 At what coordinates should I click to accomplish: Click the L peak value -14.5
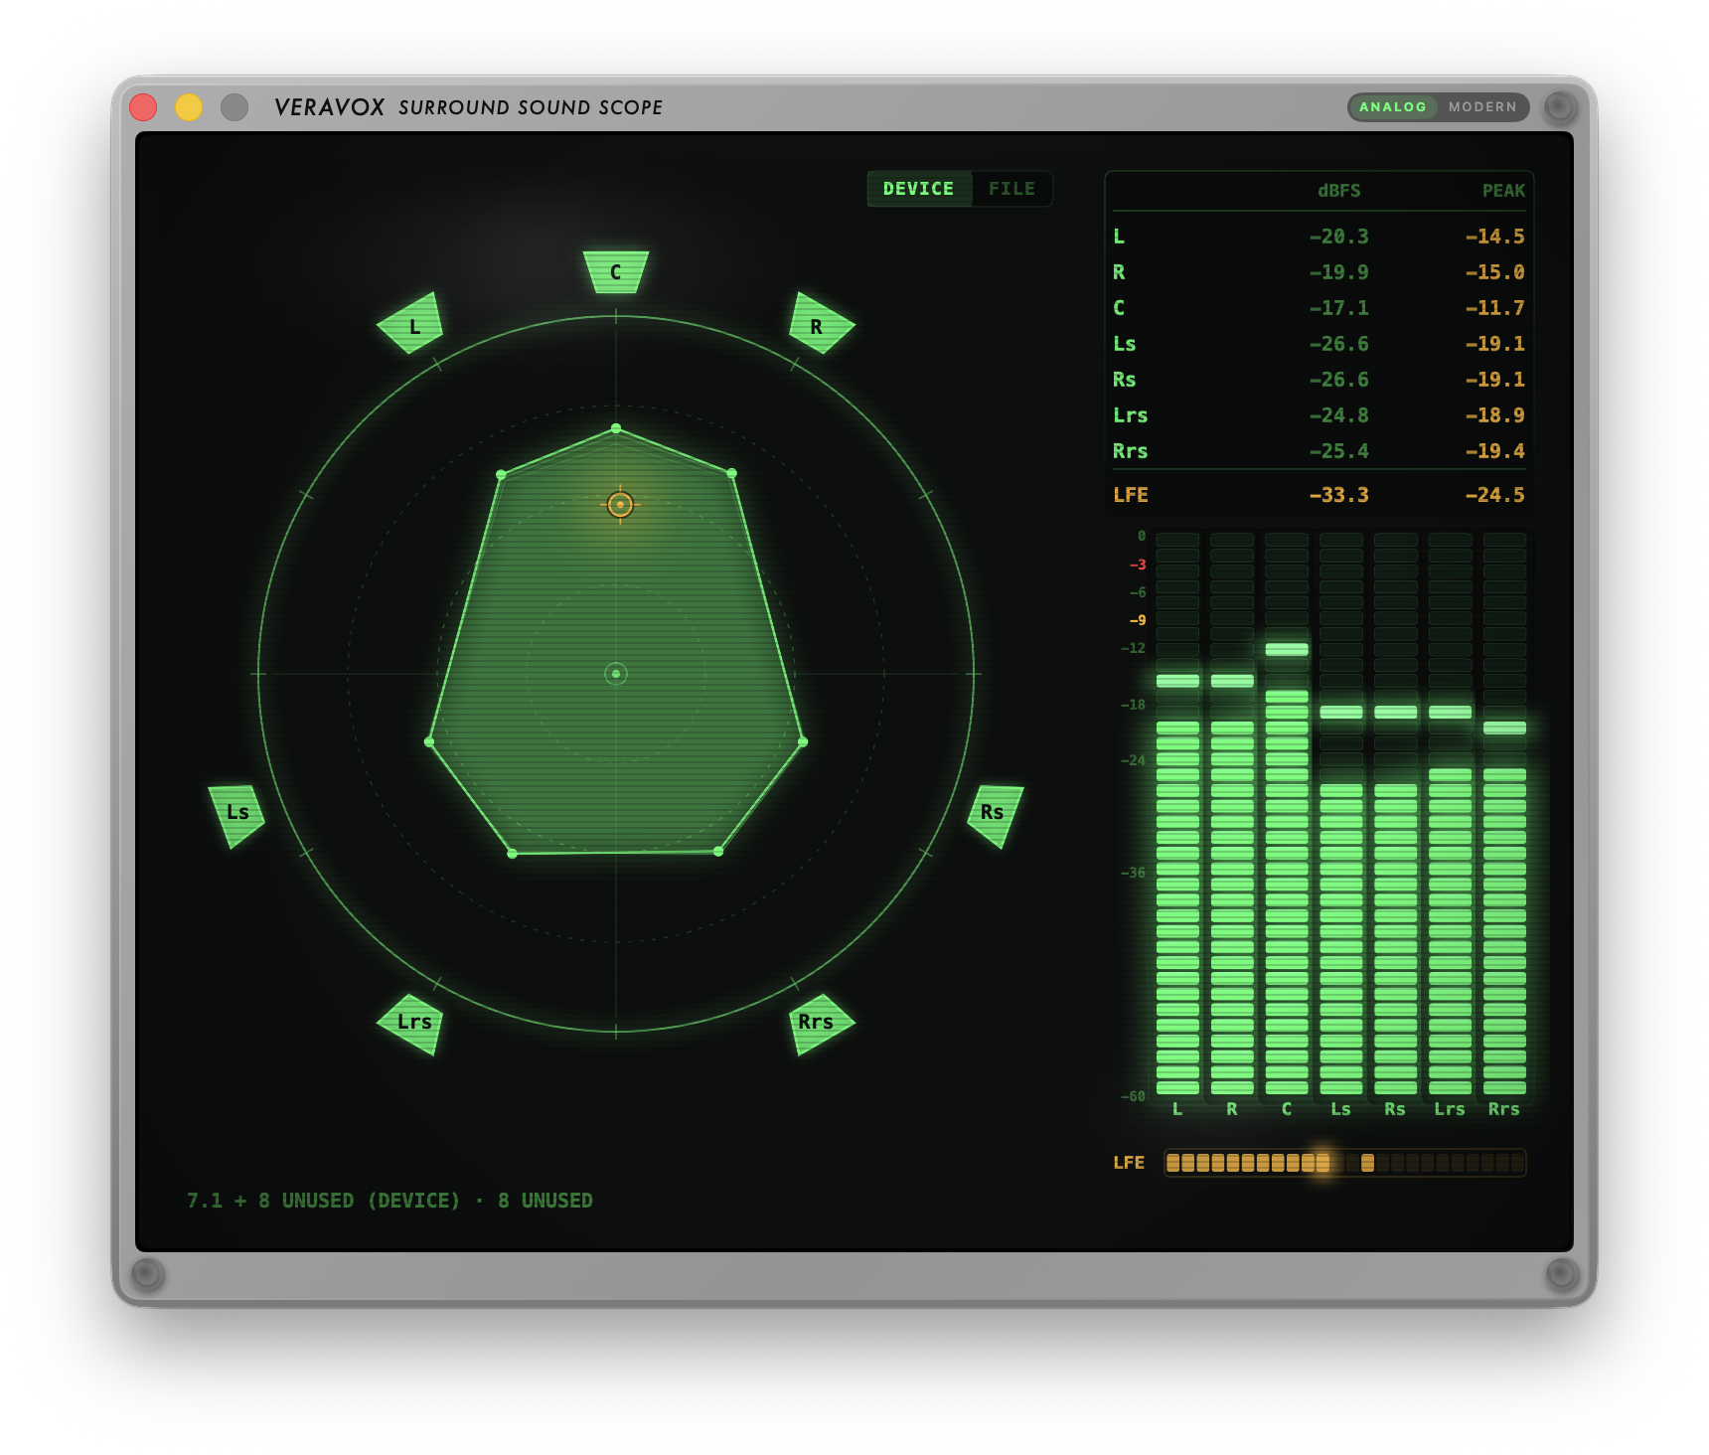pyautogui.click(x=1495, y=237)
